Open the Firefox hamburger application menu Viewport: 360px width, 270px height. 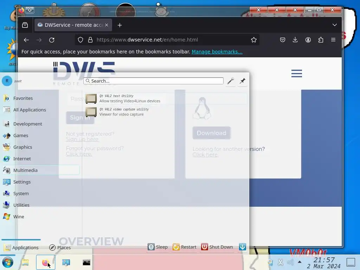tap(333, 40)
